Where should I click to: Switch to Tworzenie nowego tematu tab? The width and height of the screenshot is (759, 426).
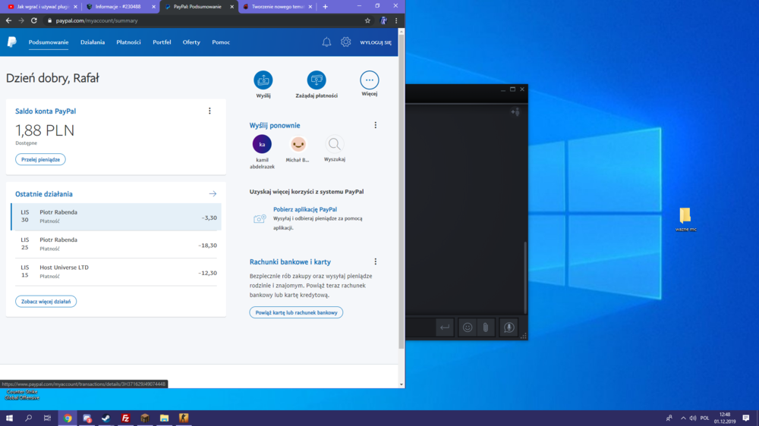(x=277, y=7)
